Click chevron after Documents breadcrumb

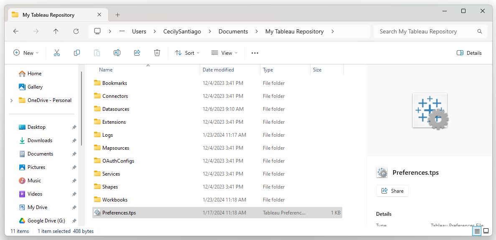click(257, 31)
